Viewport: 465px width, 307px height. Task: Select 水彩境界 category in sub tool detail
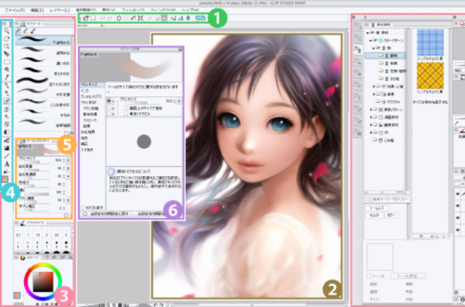(x=88, y=132)
